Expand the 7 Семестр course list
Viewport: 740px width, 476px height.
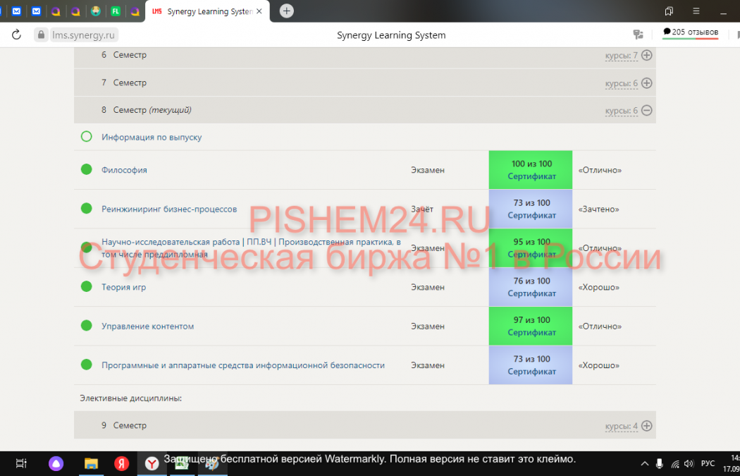point(646,83)
